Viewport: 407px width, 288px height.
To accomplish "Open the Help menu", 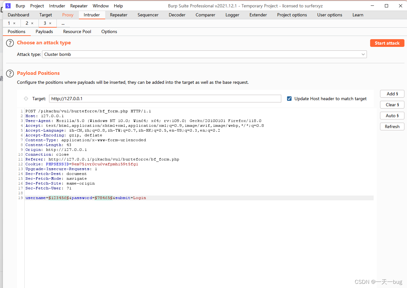I will (x=118, y=6).
